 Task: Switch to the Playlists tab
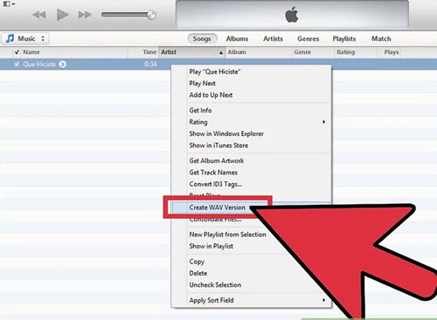click(344, 38)
